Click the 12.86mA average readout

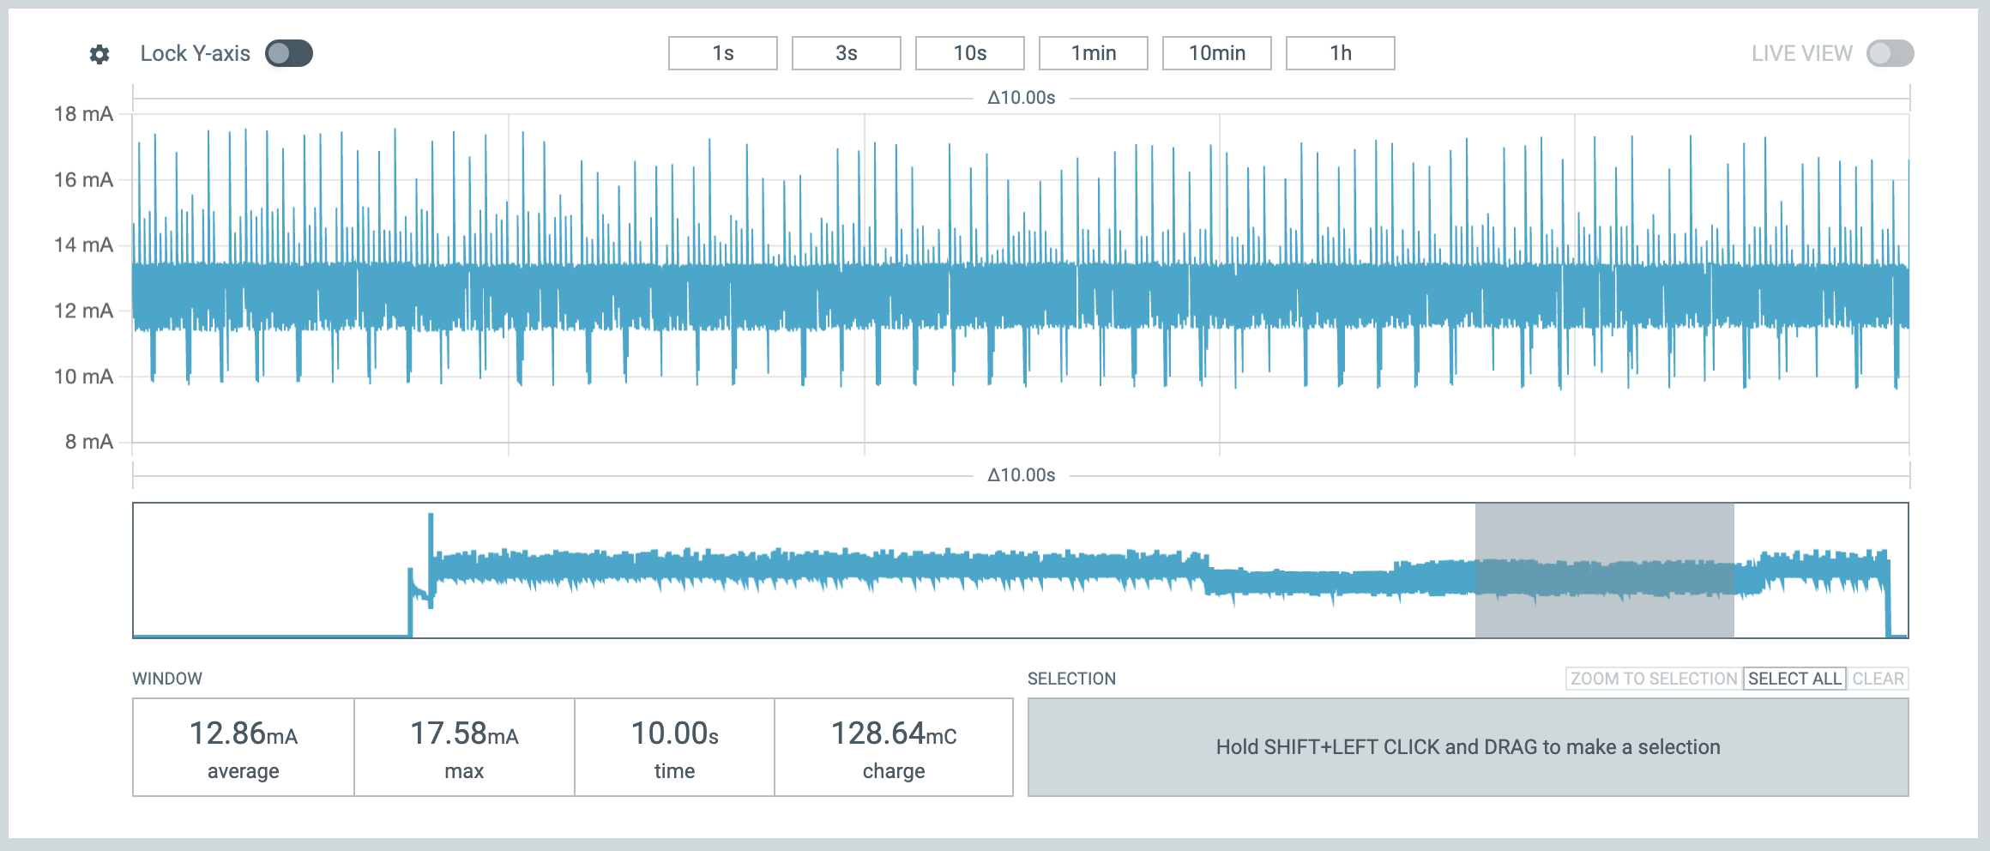[244, 747]
